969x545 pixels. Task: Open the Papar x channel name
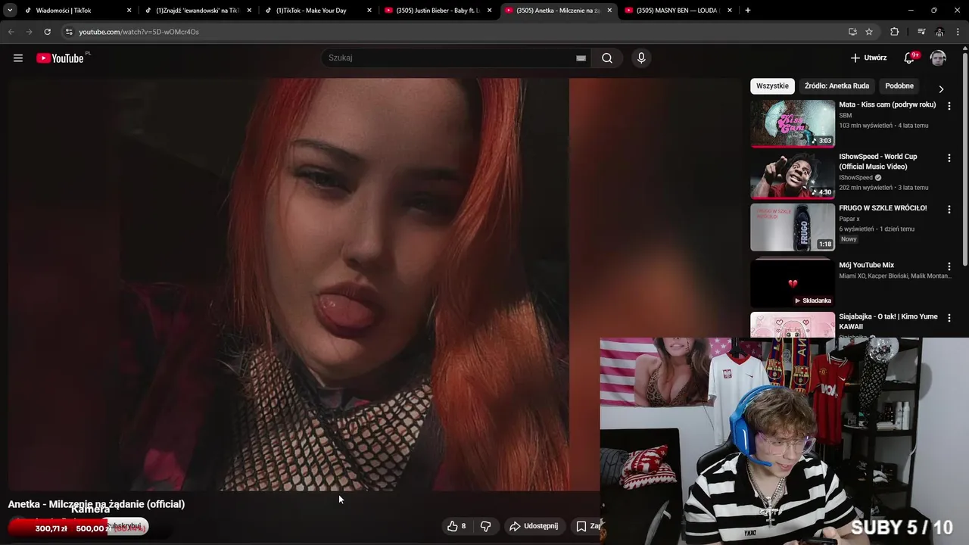tap(849, 219)
